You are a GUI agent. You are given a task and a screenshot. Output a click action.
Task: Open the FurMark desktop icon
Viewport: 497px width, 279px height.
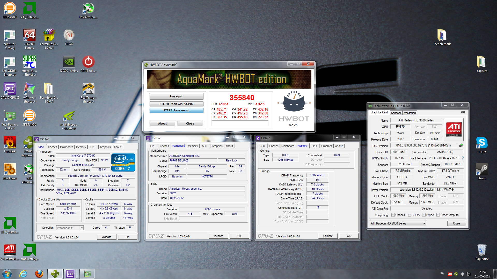[10, 145]
